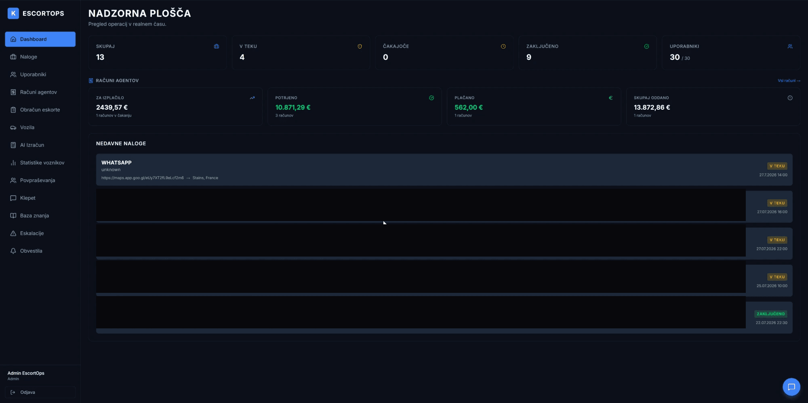The image size is (808, 403).
Task: Click the AI Izračun calculator icon
Action: click(13, 145)
